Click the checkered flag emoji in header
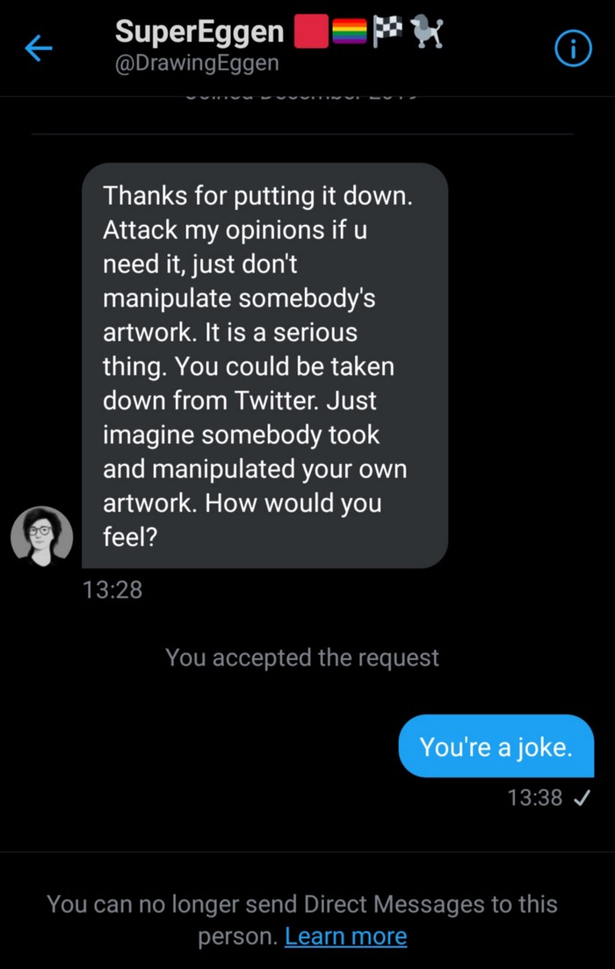615x969 pixels. 387,31
